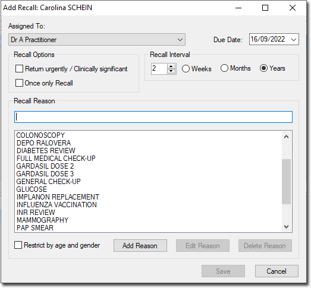
Task: Check Return urgently / Clinically significant
Action: pyautogui.click(x=19, y=69)
